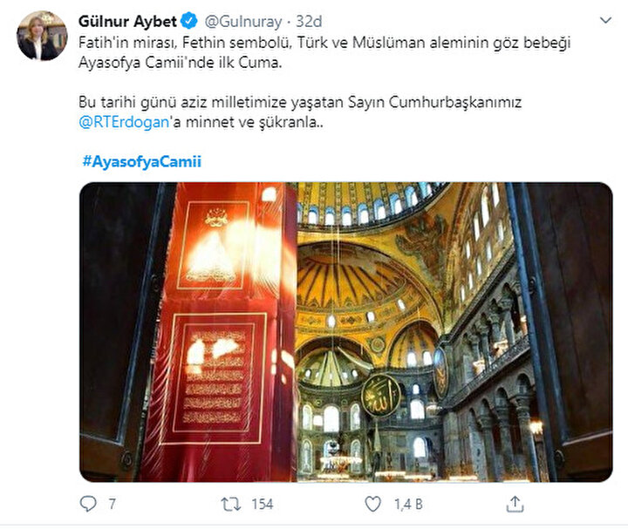The width and height of the screenshot is (628, 529).
Task: Click the 7 replies count
Action: point(113,505)
